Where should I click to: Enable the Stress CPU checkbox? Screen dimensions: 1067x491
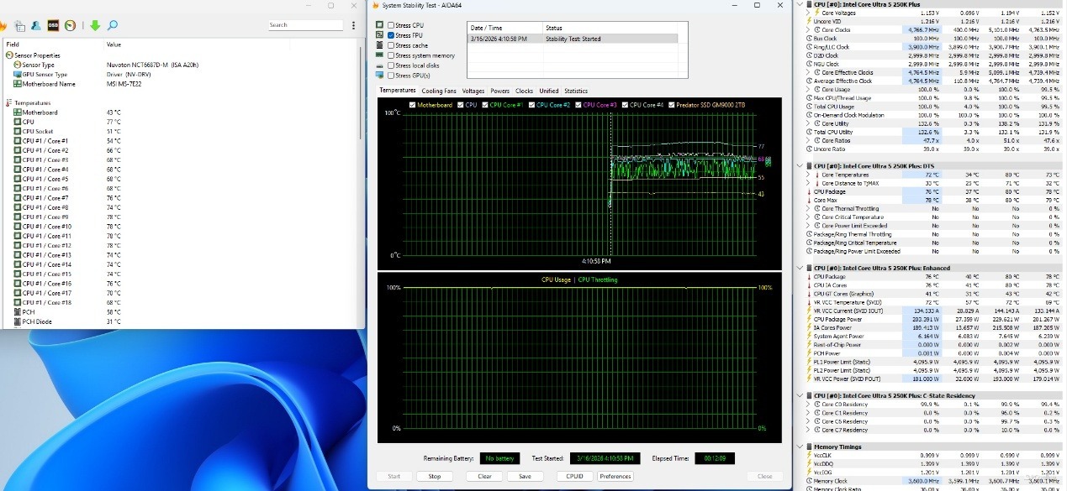pos(391,25)
